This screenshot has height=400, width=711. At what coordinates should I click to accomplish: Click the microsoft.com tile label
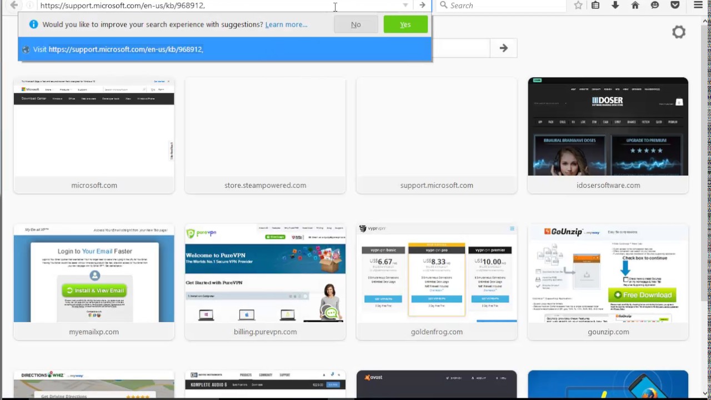(x=94, y=185)
